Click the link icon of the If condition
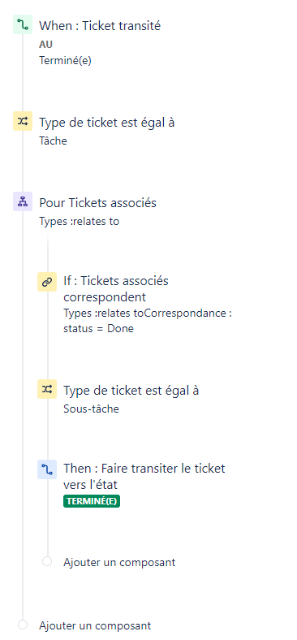 [47, 282]
